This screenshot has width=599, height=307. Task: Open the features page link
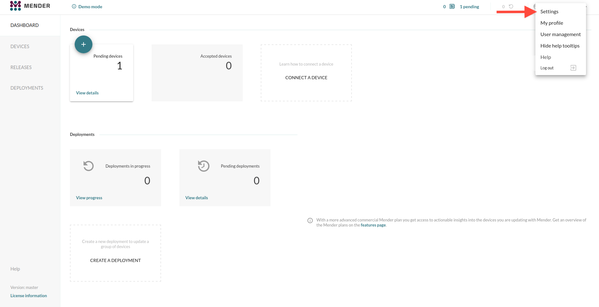coord(373,225)
